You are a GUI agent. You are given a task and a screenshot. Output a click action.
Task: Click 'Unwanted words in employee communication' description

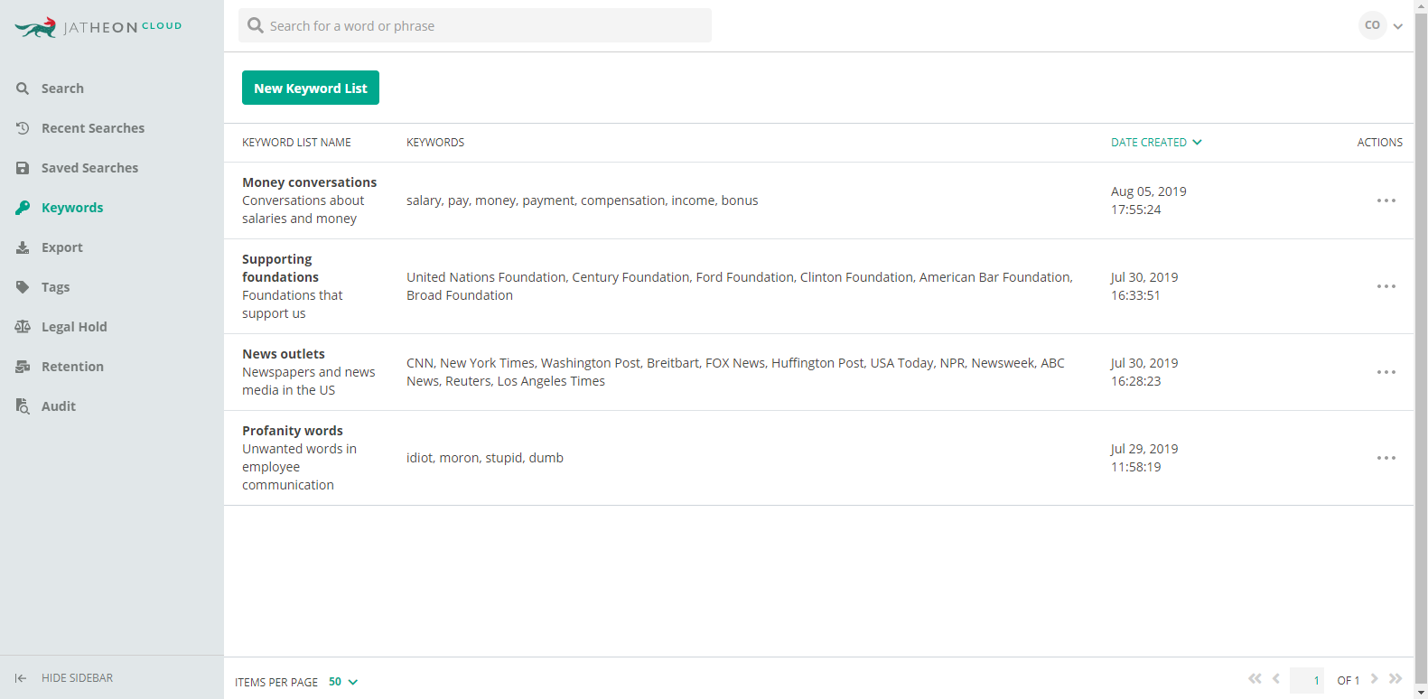point(299,467)
